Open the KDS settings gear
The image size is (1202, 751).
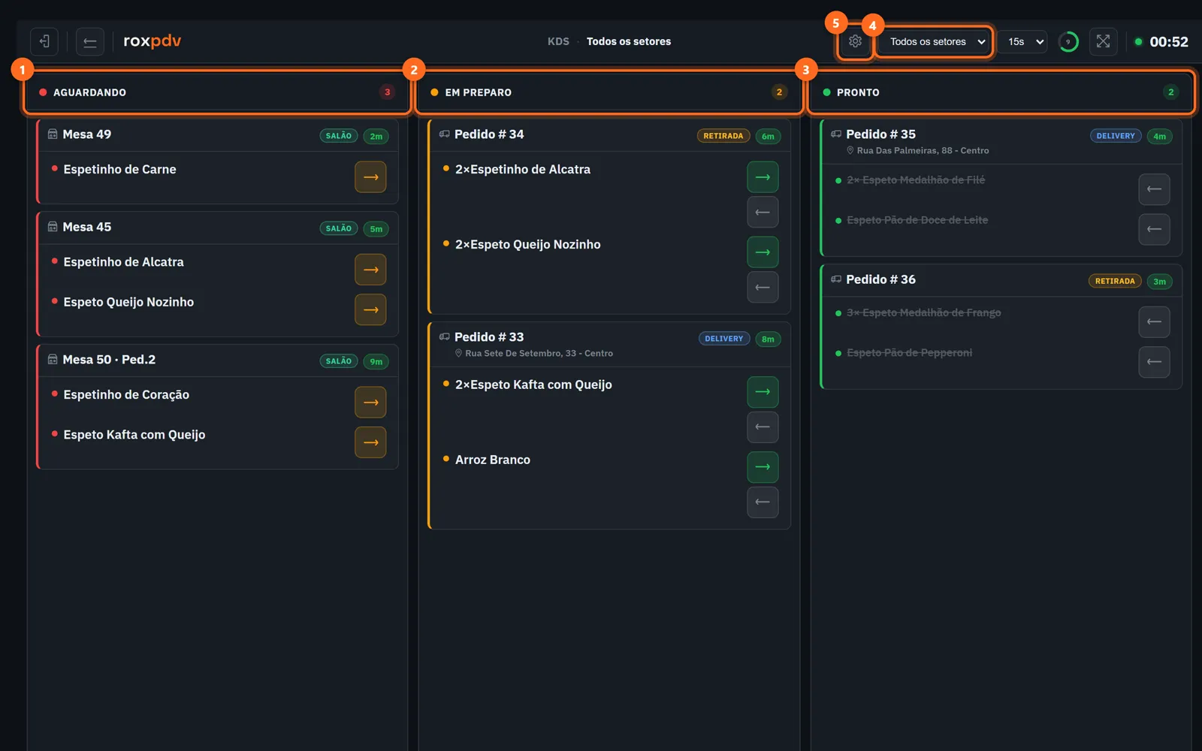point(855,41)
